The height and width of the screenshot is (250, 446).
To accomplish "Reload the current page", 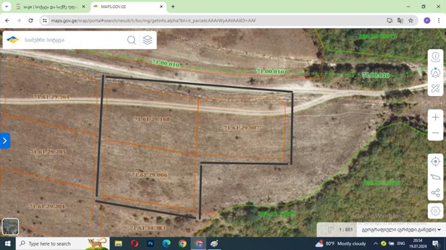I will [31, 20].
